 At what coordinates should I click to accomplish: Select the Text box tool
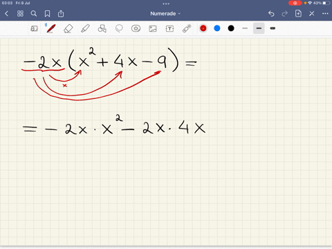tap(169, 28)
